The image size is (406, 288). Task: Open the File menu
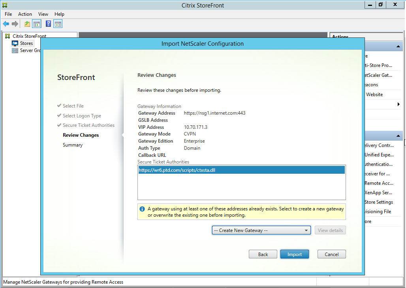click(8, 14)
